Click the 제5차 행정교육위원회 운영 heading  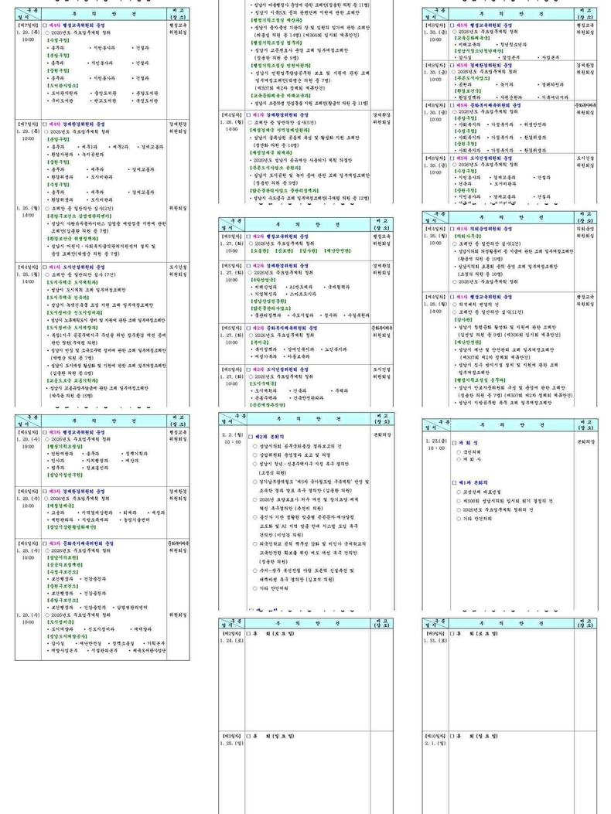point(486,26)
